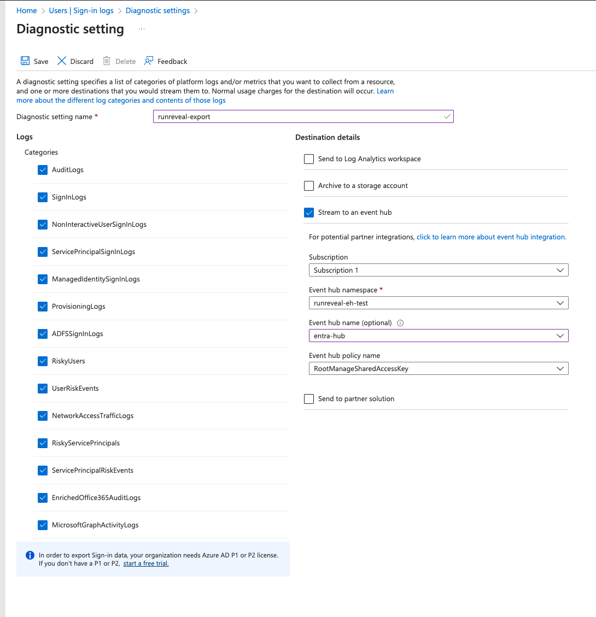The height and width of the screenshot is (617, 596).
Task: Click the blue info icon in license notice
Action: pyautogui.click(x=30, y=555)
